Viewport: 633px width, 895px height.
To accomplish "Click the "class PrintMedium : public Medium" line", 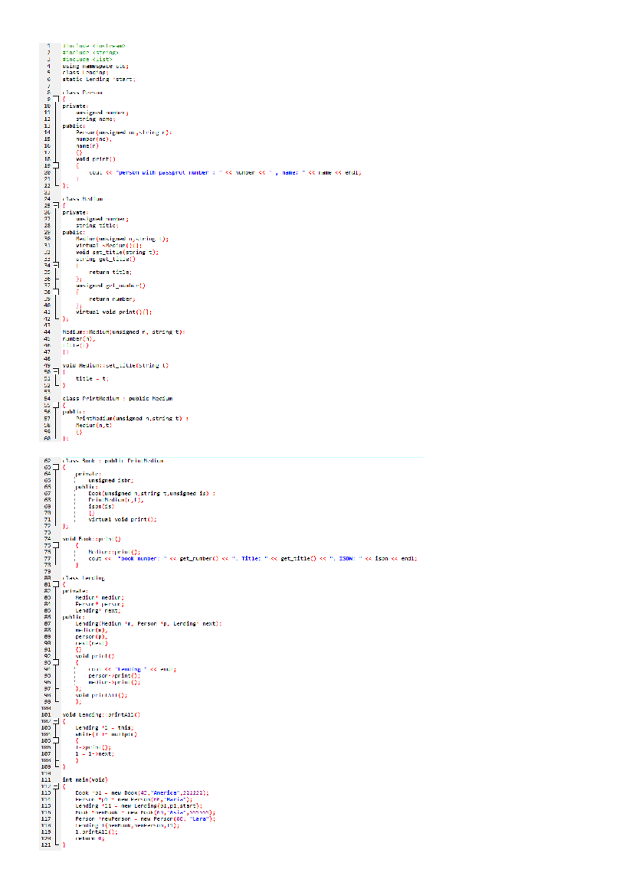I will (117, 398).
